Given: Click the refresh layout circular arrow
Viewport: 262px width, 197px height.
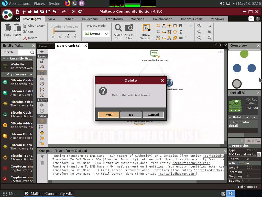Looking at the screenshot, I should 42,111.
